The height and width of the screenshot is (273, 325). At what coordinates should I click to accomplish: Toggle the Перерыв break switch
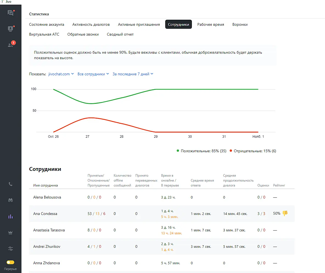[10, 262]
